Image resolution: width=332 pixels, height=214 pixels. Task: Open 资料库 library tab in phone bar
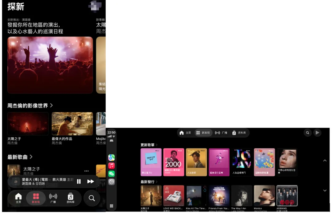(x=70, y=198)
